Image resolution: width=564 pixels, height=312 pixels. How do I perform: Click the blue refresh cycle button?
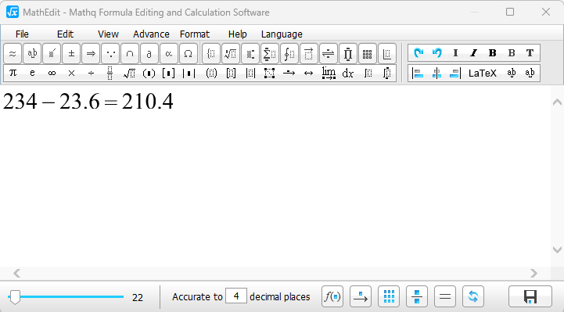tap(473, 296)
